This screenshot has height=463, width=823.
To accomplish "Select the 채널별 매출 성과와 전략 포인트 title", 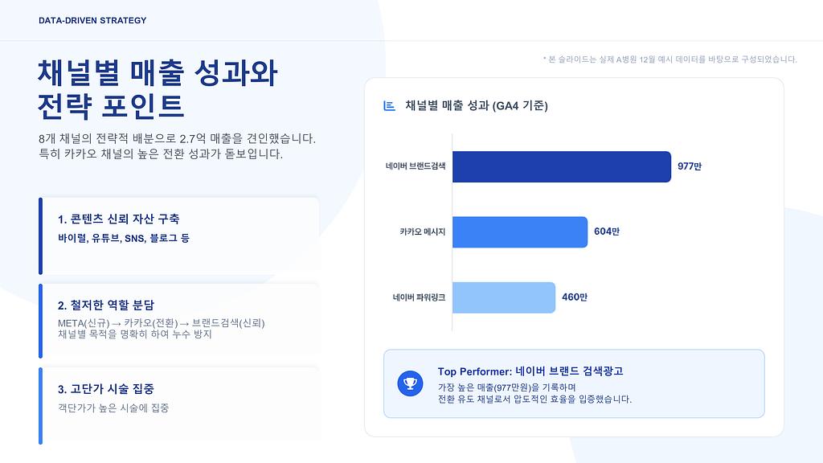I will tap(158, 88).
